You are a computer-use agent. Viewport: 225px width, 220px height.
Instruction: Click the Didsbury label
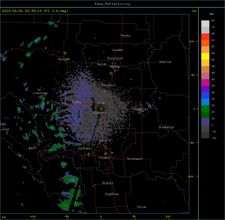pyautogui.click(x=100, y=113)
